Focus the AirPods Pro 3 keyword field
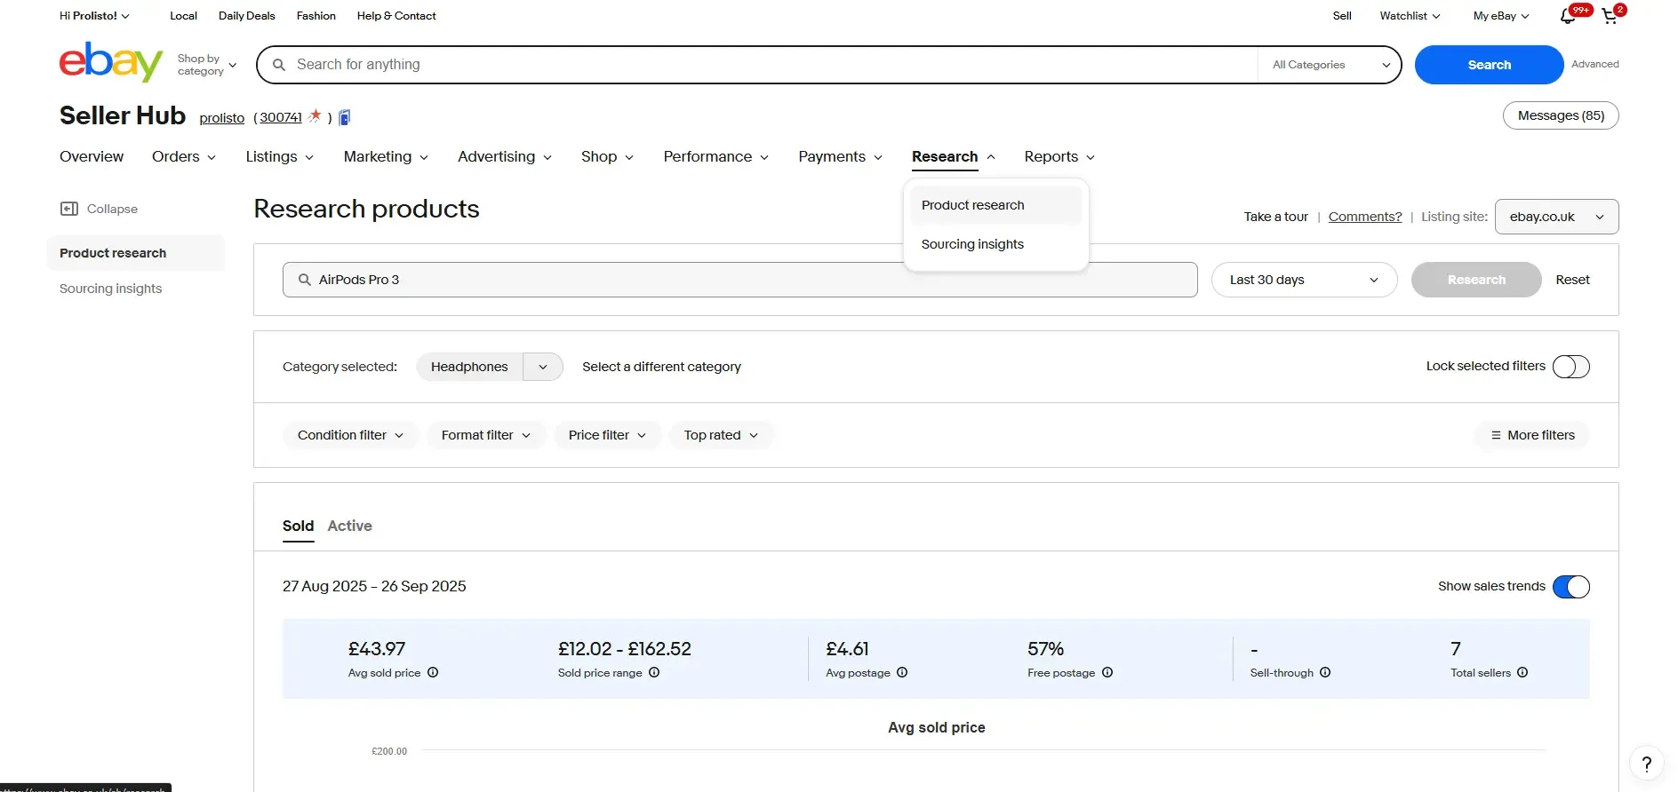This screenshot has height=792, width=1678. click(x=739, y=280)
